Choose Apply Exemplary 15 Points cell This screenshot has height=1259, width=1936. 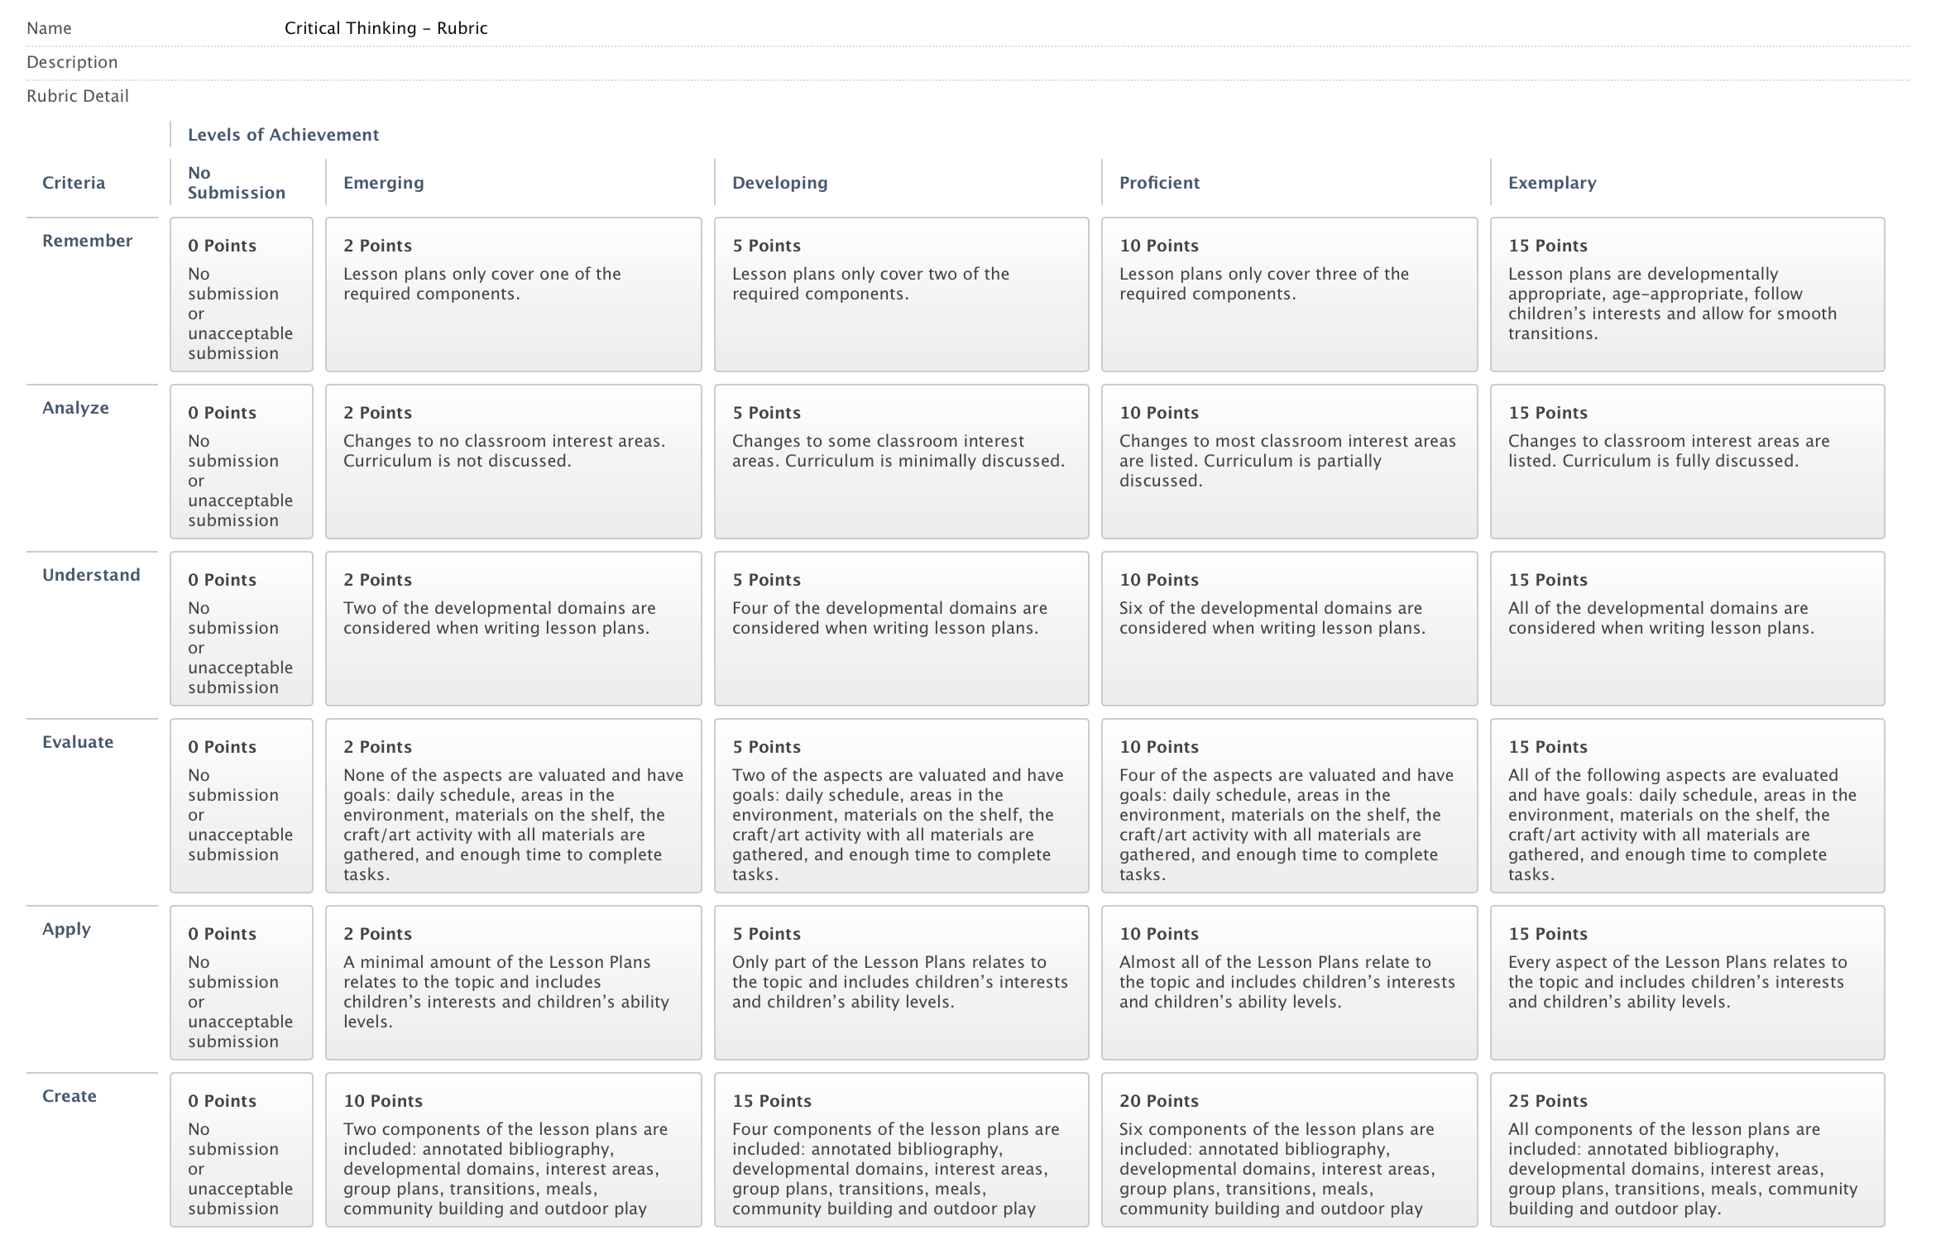coord(1687,983)
